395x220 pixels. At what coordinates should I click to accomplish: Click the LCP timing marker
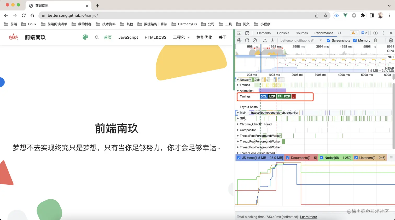272,96
